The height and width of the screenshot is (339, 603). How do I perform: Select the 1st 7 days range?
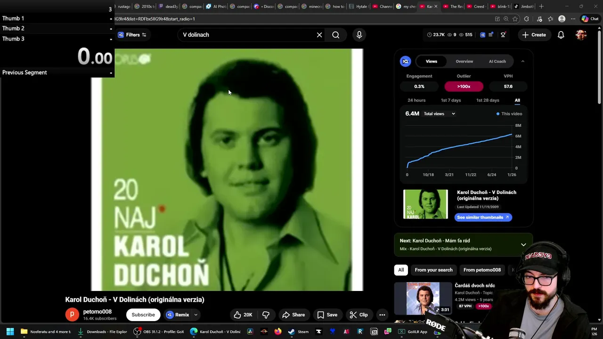pos(451,100)
